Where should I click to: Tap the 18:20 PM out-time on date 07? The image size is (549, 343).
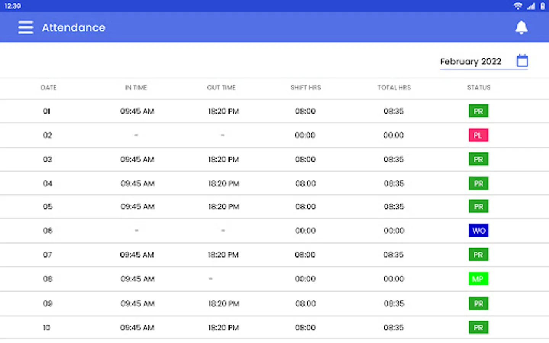pyautogui.click(x=223, y=255)
